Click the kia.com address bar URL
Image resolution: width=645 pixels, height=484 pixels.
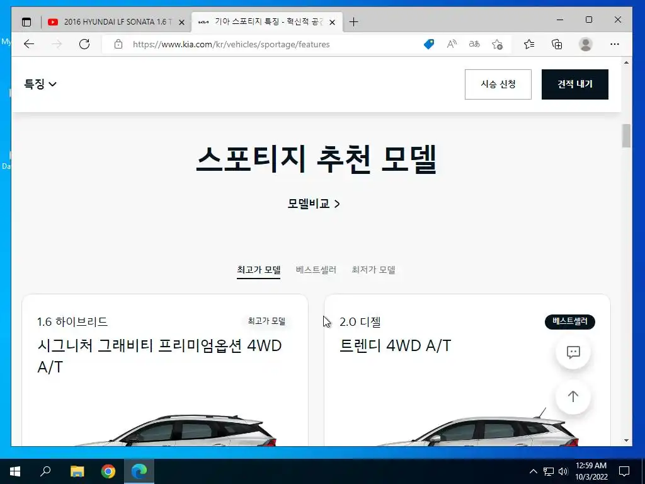231,44
